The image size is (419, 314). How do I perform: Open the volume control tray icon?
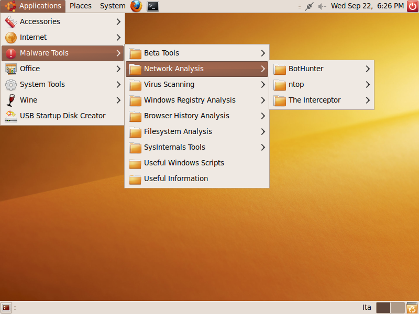[322, 6]
